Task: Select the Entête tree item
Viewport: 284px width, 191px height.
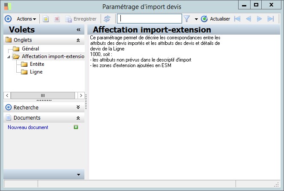Action: pyautogui.click(x=37, y=64)
